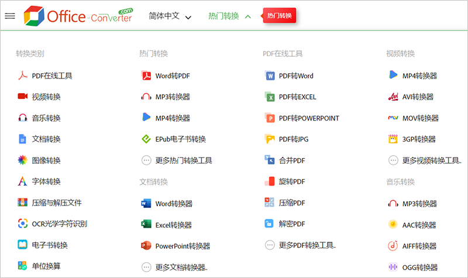Click the AAC转换器 yellow disc icon
468x278 pixels.
393,224
